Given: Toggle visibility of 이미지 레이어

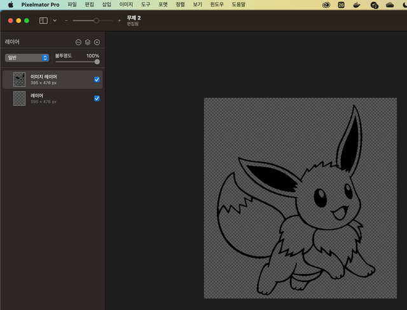Looking at the screenshot, I should pos(97,79).
